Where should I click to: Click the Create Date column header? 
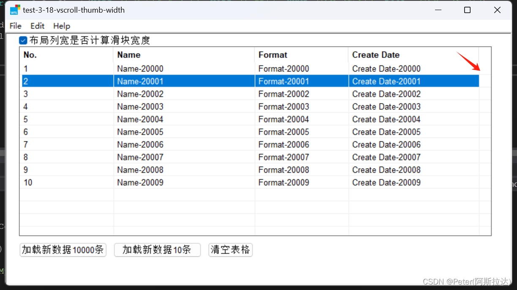click(x=414, y=55)
